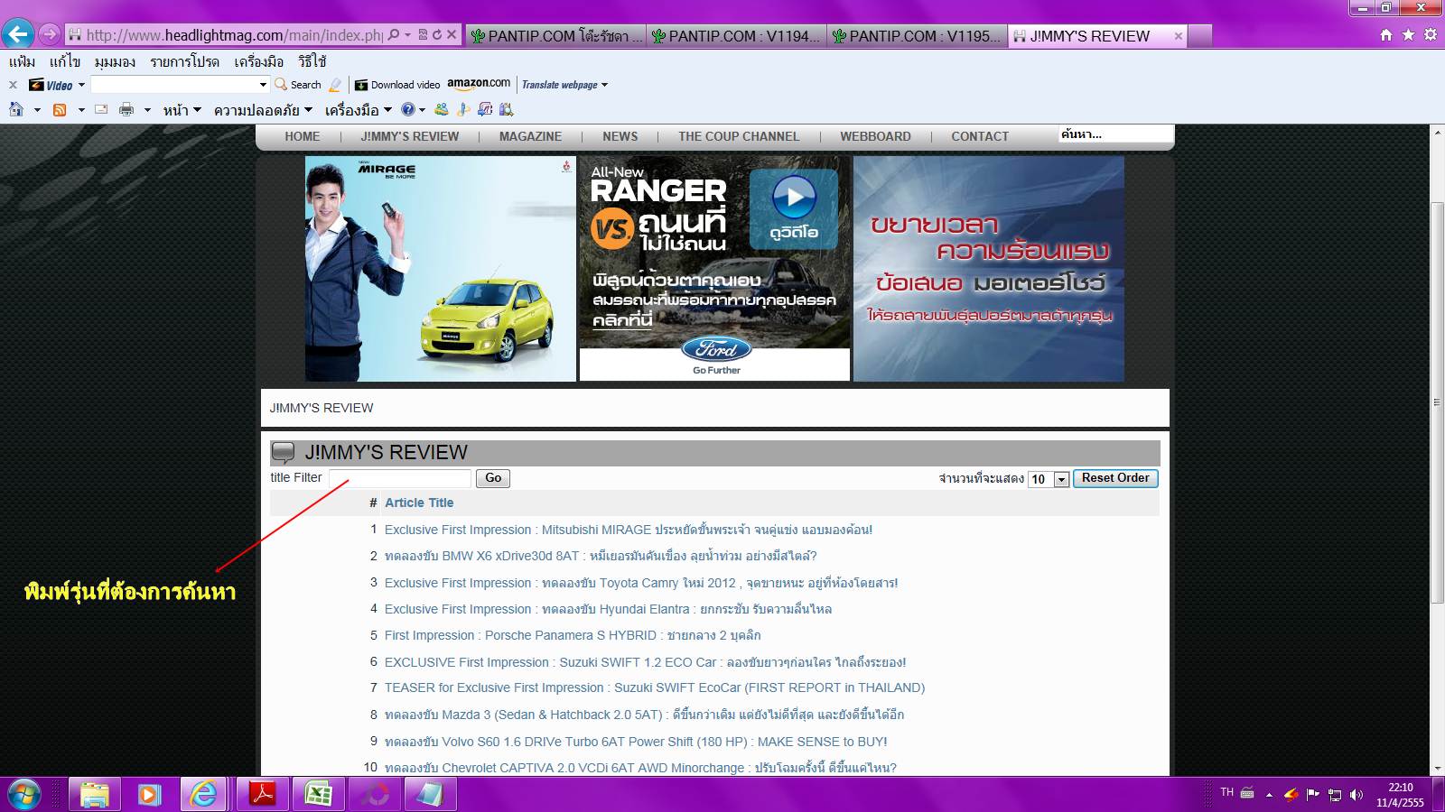This screenshot has height=812, width=1445.
Task: Click the Messenger people icon in command bar
Action: click(441, 110)
